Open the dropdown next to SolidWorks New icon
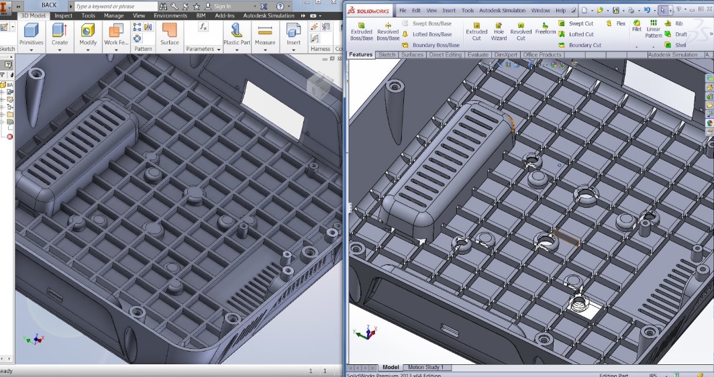Screen dimensions: 714x377 [x=591, y=10]
